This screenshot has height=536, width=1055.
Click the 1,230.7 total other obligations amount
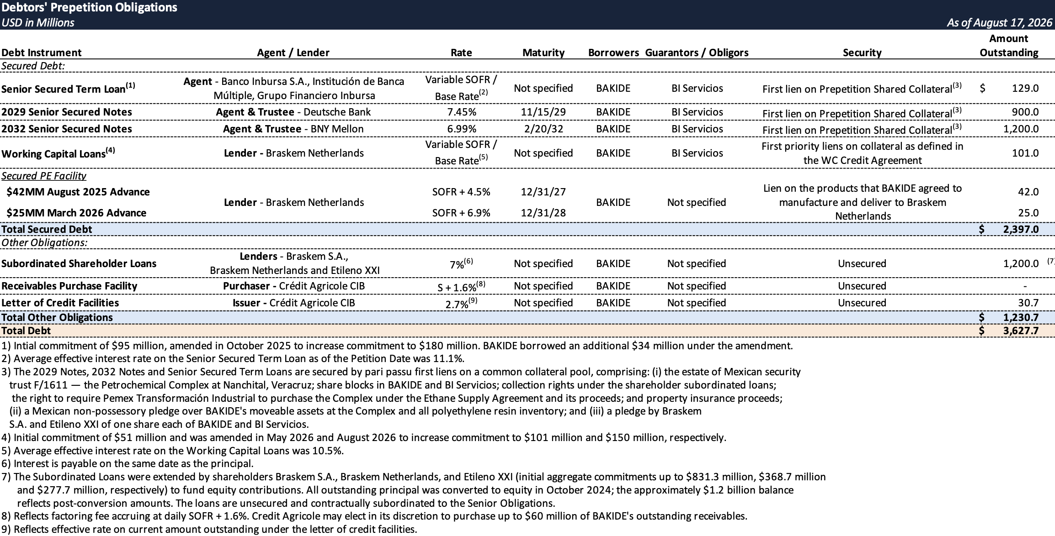coord(1021,317)
